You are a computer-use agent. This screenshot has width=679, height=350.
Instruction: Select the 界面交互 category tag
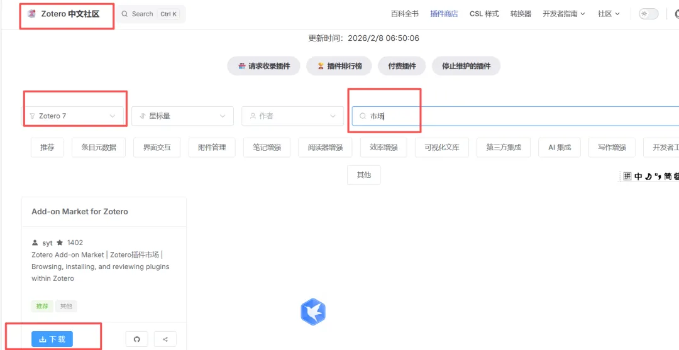coord(157,148)
